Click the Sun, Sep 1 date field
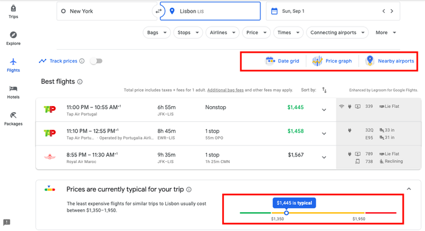Screen dimensions: 425x231 333,11
